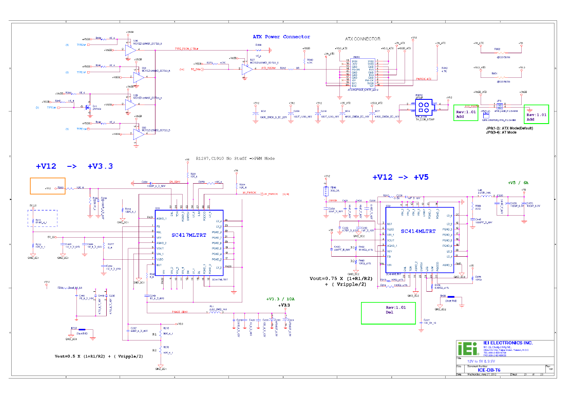Click the title '12V to 5V & 3.3V'
Image resolution: width=567 pixels, height=401 pixels.
click(x=481, y=361)
